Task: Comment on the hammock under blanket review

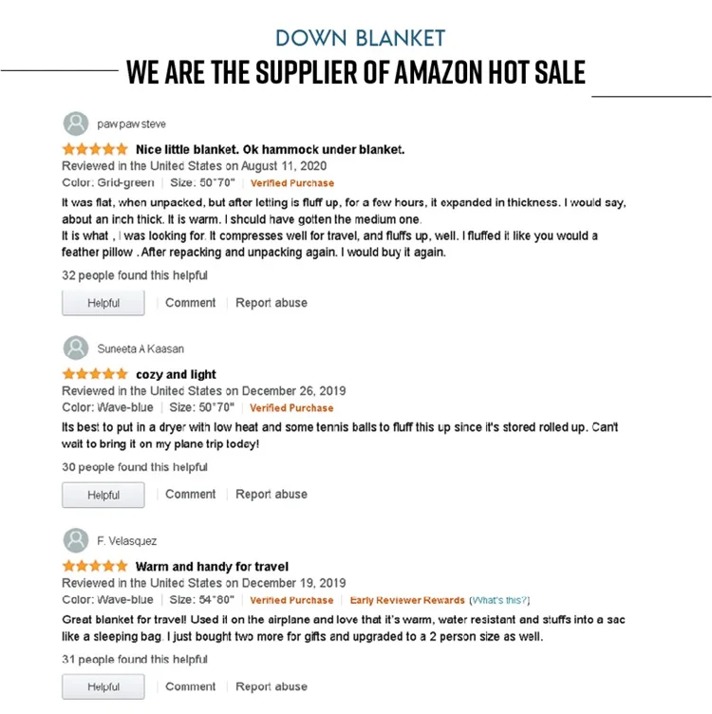Action: coord(190,303)
